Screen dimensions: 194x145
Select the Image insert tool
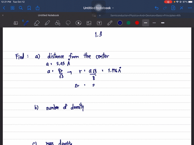pyautogui.click(x=89, y=23)
